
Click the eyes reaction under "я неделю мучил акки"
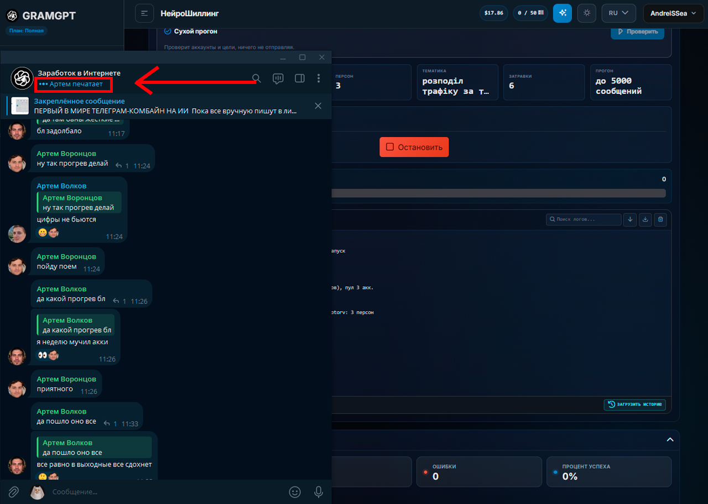pyautogui.click(x=43, y=355)
